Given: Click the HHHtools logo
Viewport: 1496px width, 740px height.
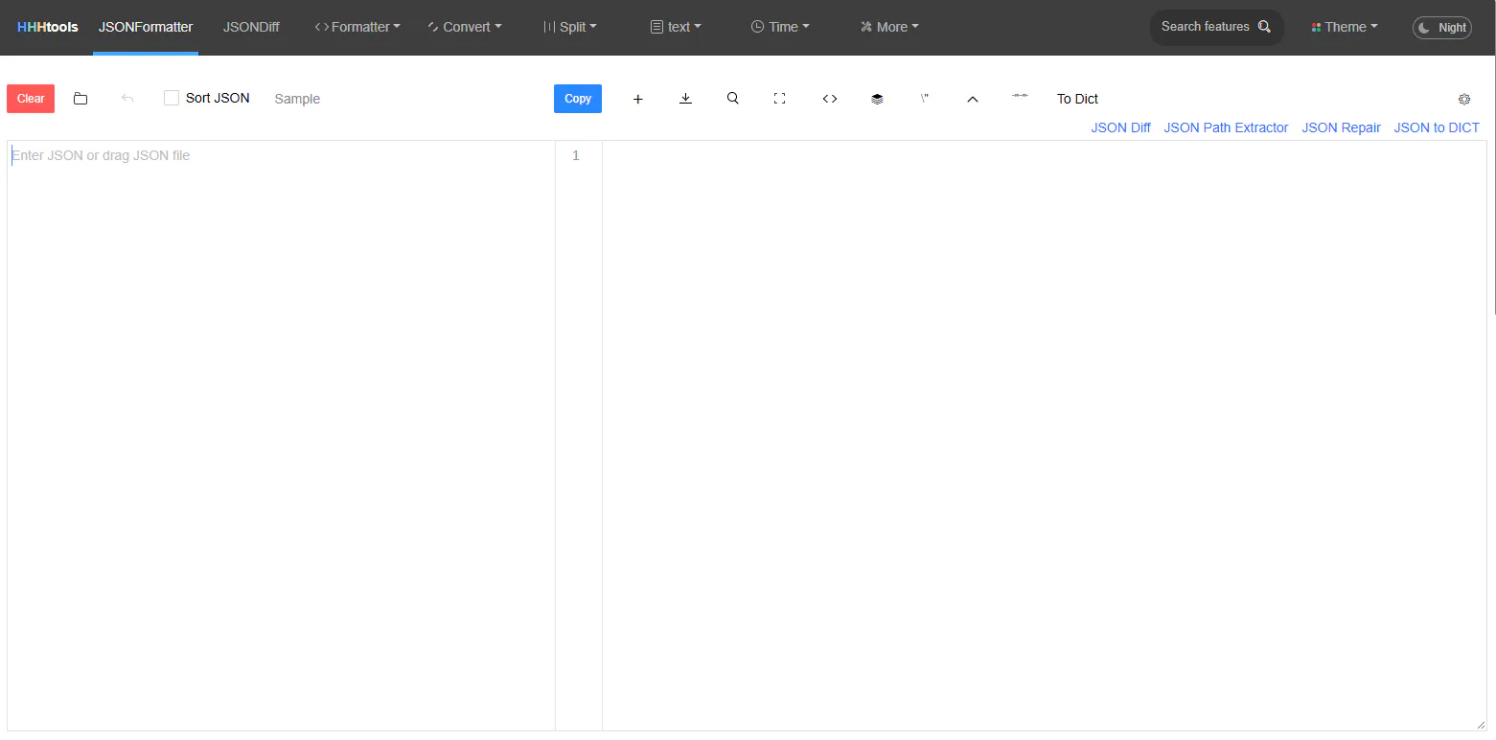Looking at the screenshot, I should (x=48, y=27).
